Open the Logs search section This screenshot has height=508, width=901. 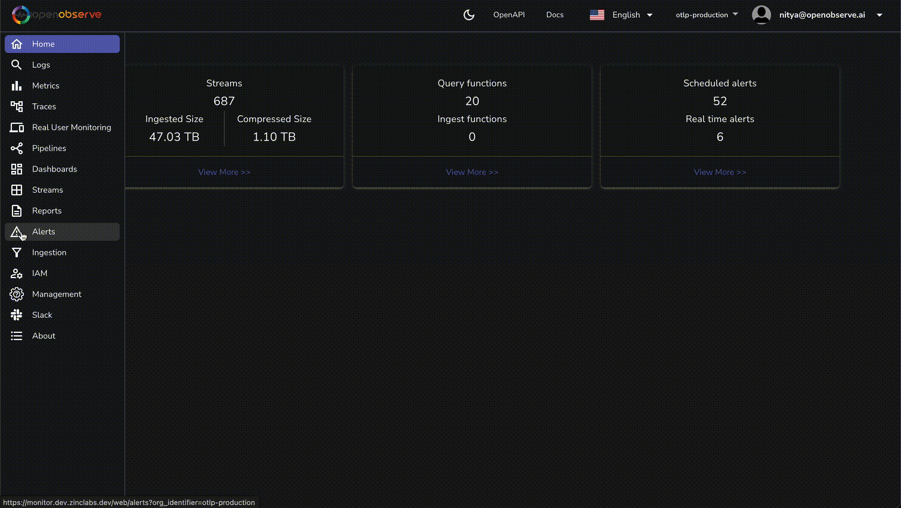pos(41,64)
